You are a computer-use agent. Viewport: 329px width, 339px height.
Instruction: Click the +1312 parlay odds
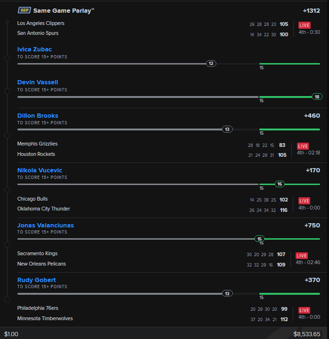pyautogui.click(x=311, y=10)
